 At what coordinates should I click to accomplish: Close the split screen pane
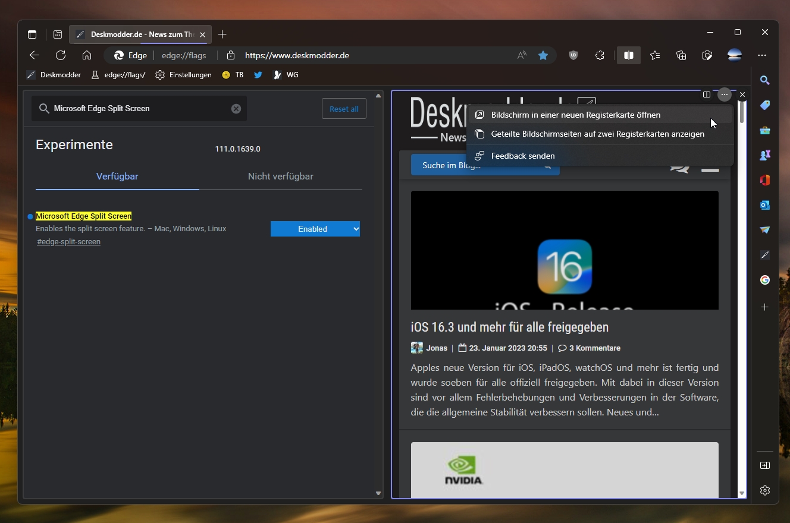[x=742, y=94]
